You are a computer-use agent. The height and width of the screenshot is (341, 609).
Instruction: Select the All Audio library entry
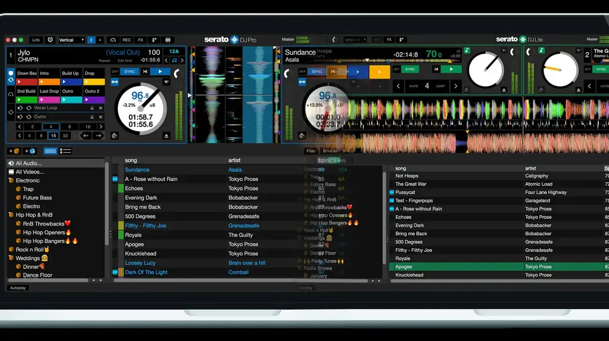click(29, 163)
